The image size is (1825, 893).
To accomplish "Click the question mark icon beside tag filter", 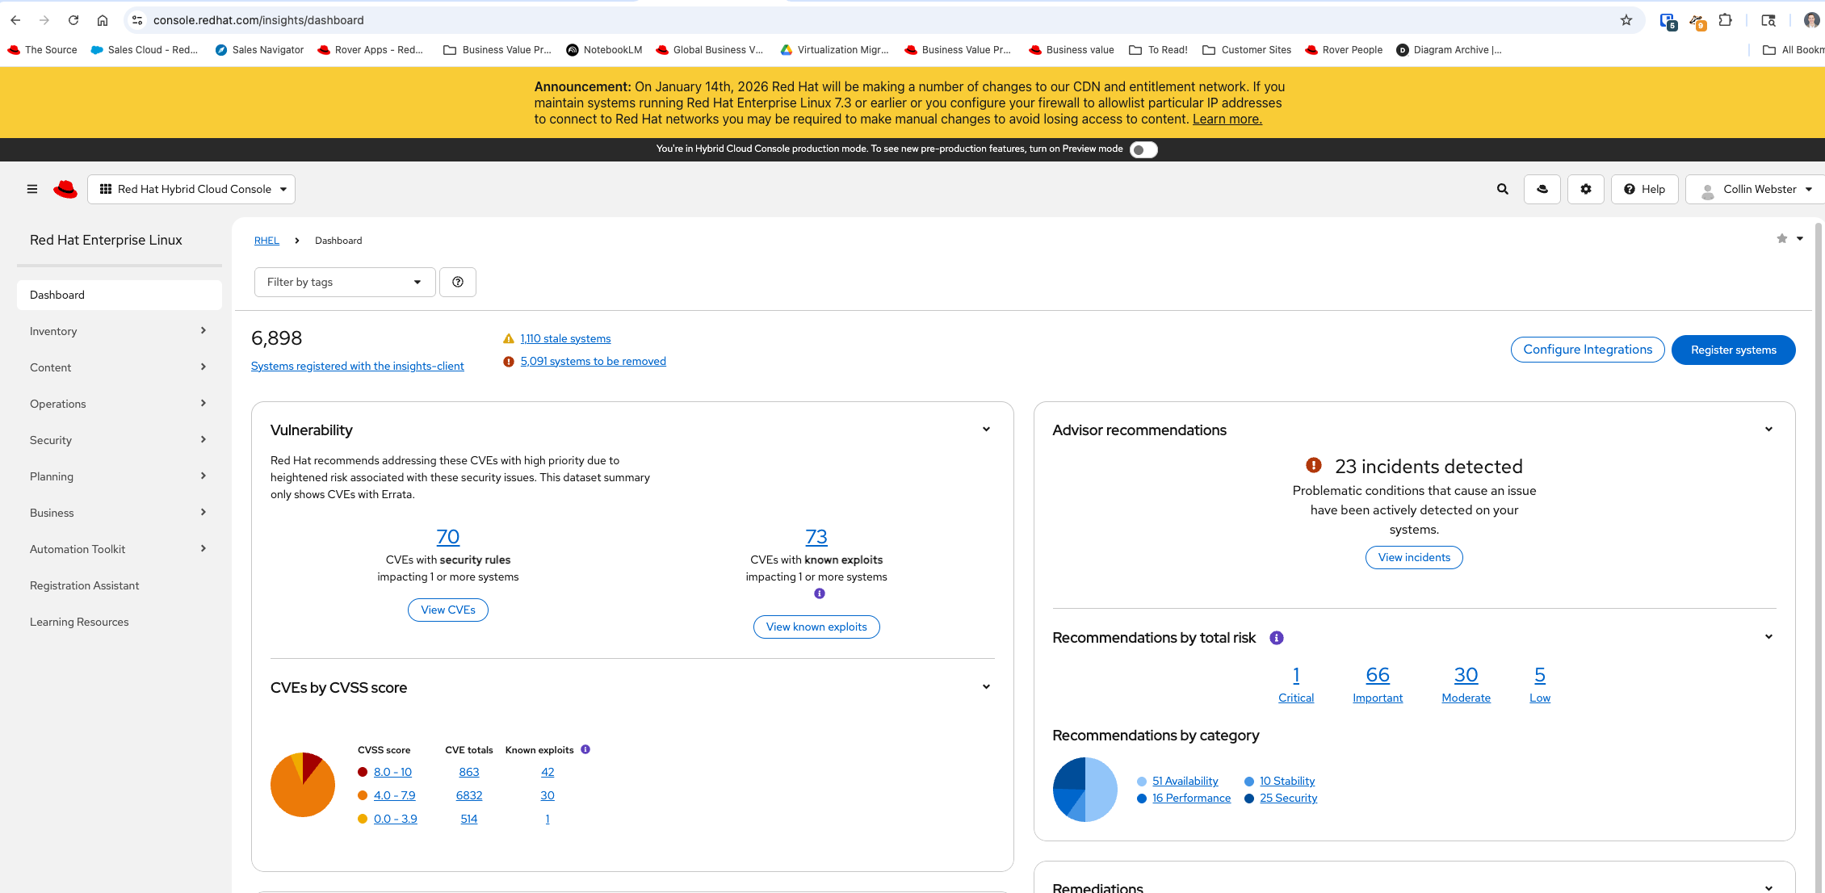I will (458, 282).
